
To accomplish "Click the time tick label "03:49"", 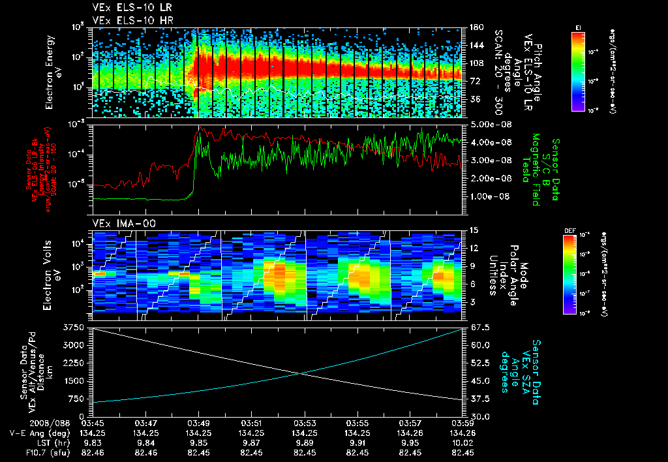I will pyautogui.click(x=198, y=423).
